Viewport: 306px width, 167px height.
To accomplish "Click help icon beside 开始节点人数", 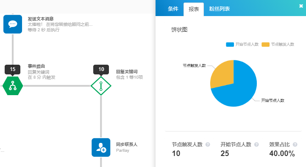I will pyautogui.click(x=256, y=145).
